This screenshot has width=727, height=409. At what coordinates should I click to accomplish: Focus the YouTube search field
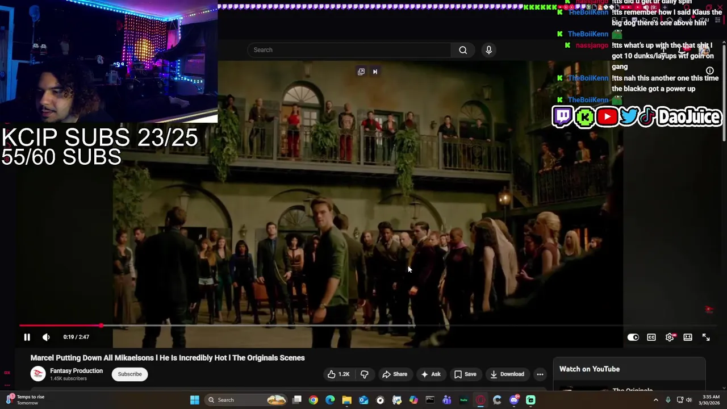[349, 50]
